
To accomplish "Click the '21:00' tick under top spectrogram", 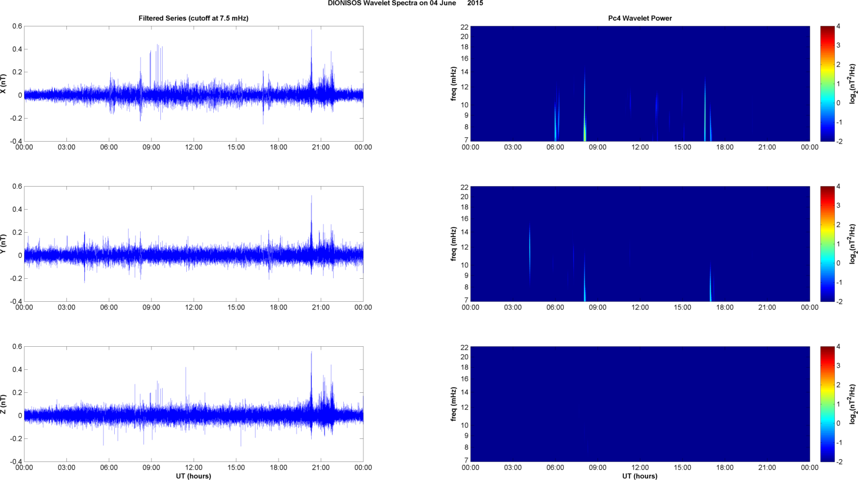I will tap(767, 147).
